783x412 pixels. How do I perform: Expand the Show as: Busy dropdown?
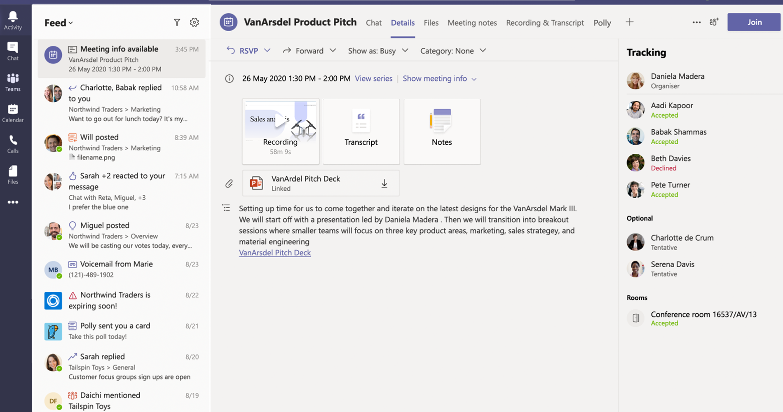(x=378, y=51)
